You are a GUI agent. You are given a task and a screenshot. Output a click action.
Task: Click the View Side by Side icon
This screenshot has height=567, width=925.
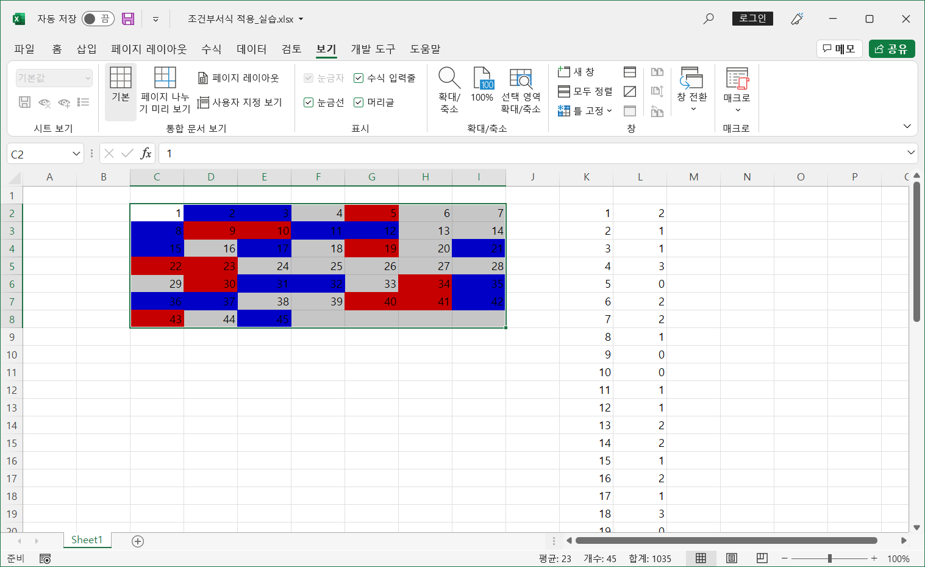tap(657, 72)
